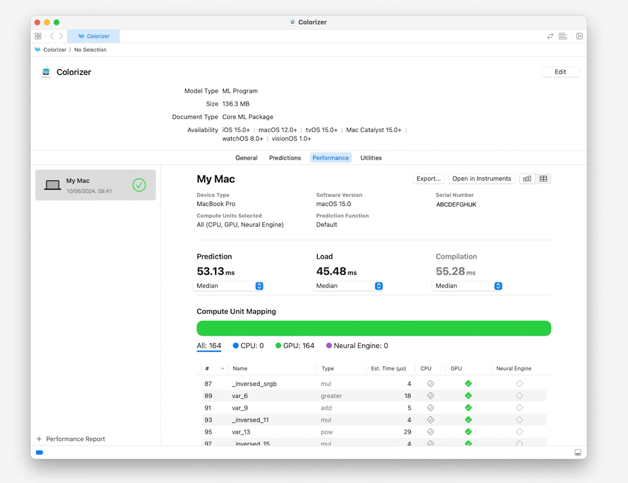Click the pow type cell for var_13

(327, 432)
